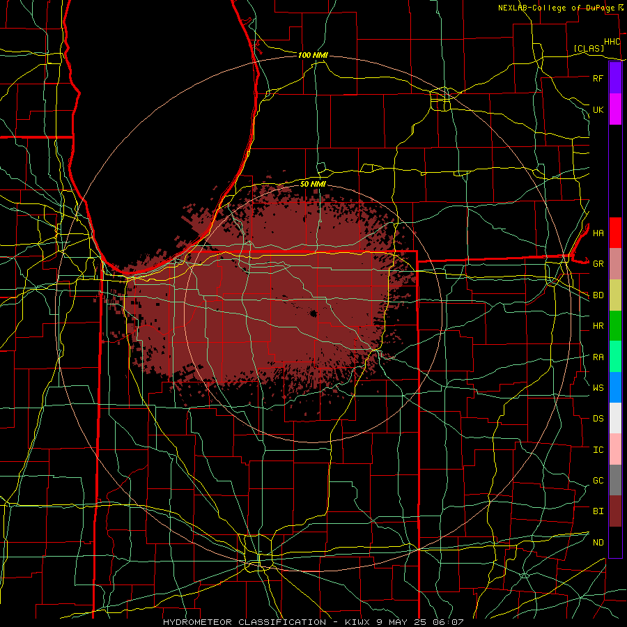627x627 pixels.
Task: Click the 'RA' legend label text
Action: 598,357
